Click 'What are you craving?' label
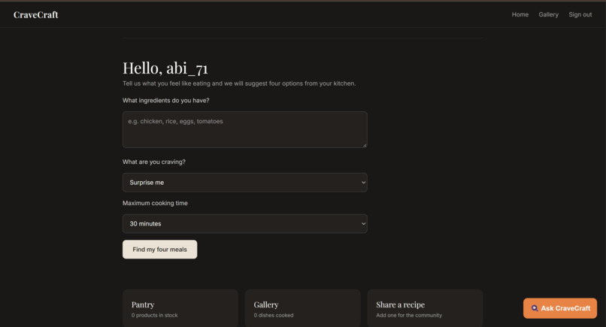 click(154, 162)
